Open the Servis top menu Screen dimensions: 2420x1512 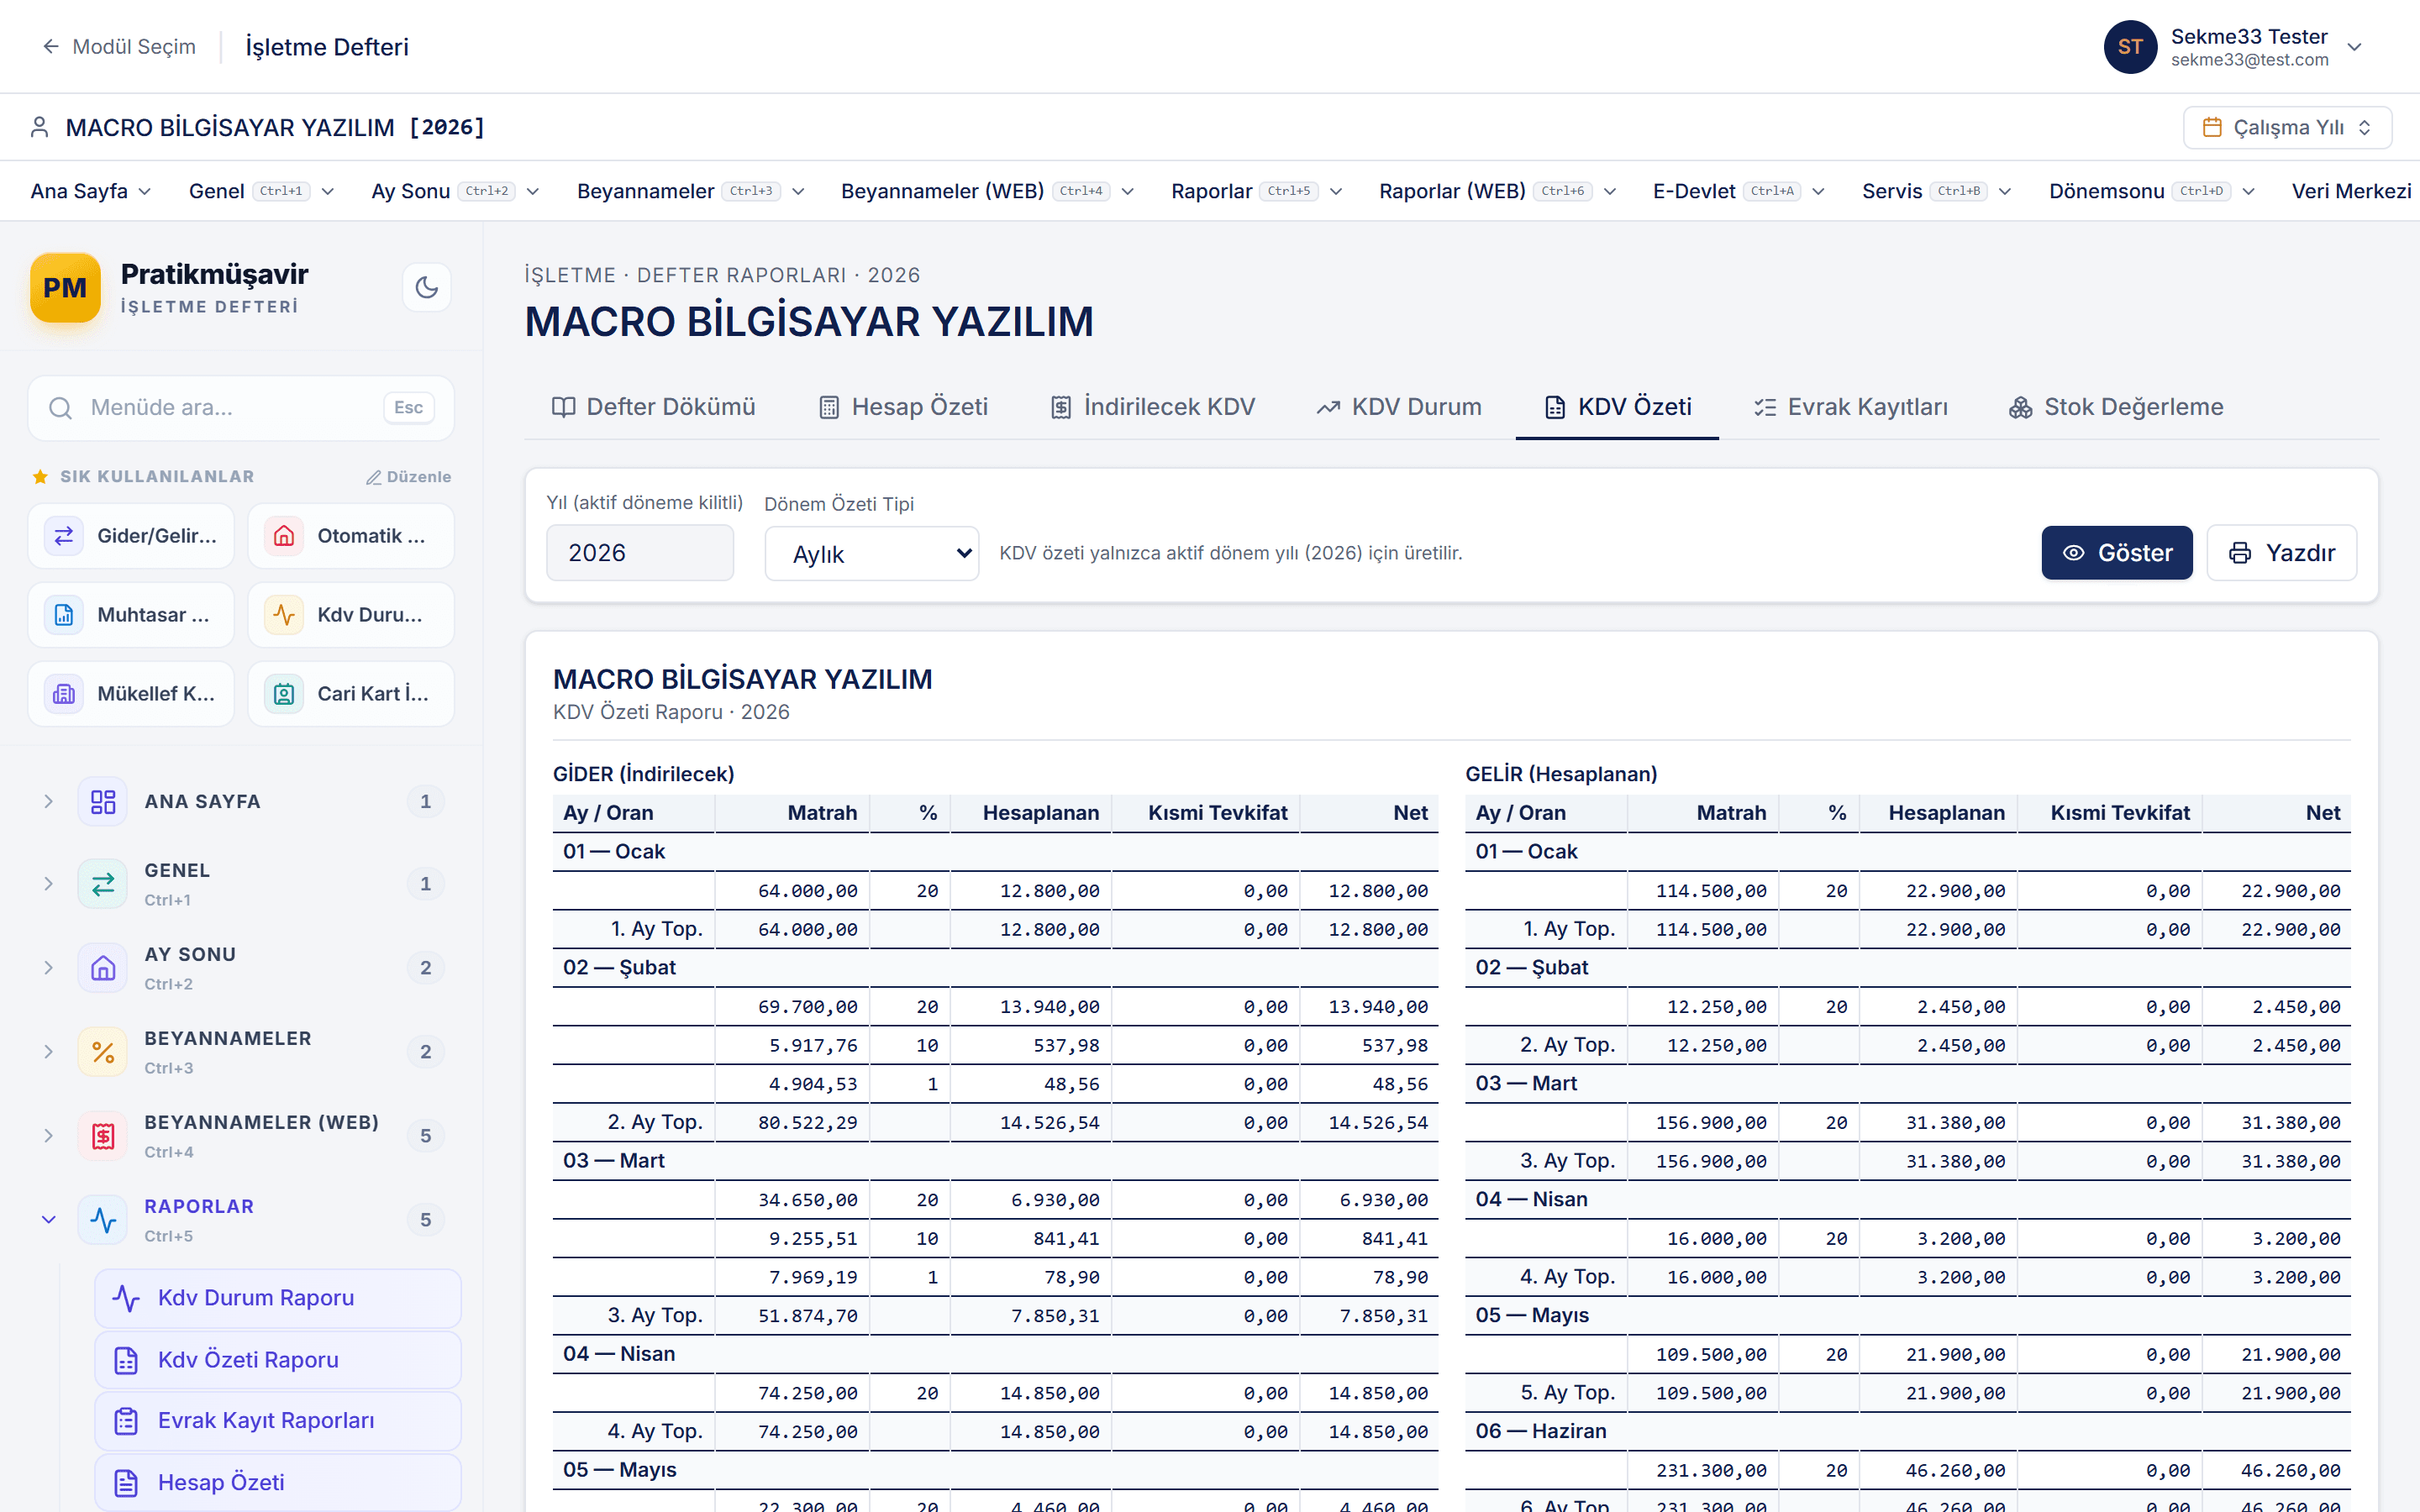(1938, 191)
